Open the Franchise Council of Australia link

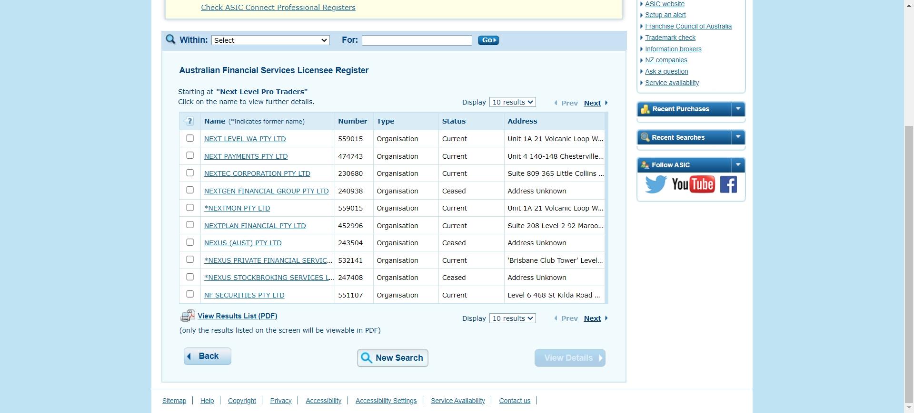[x=688, y=26]
